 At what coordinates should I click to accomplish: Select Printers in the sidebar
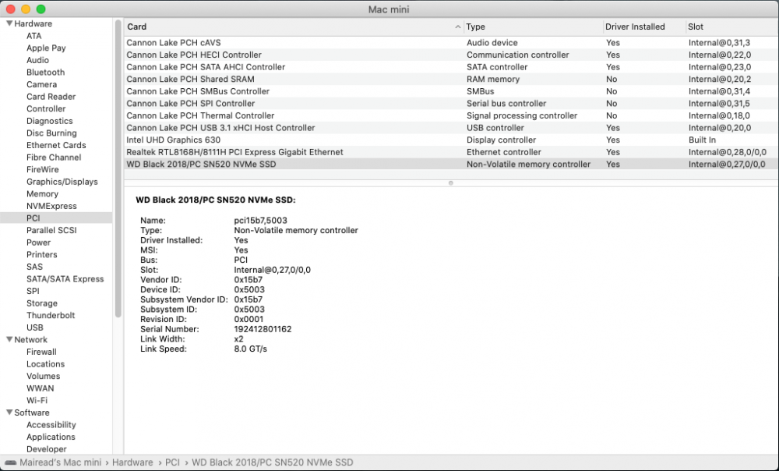pos(42,255)
